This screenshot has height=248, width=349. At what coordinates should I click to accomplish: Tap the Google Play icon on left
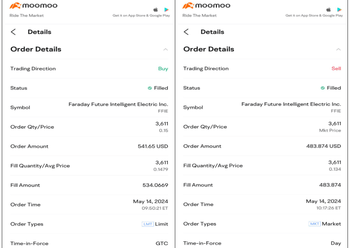(x=167, y=10)
